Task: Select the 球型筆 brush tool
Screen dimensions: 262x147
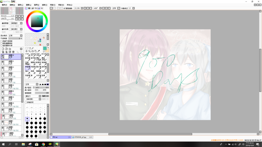Action: (x=28, y=68)
